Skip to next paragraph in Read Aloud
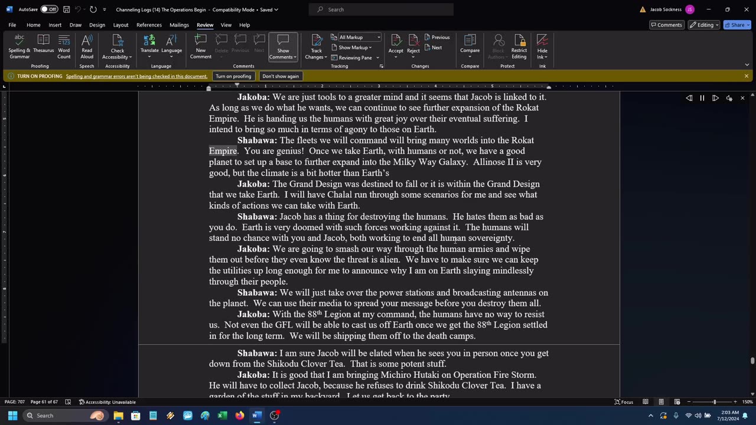Image resolution: width=756 pixels, height=425 pixels. click(x=715, y=98)
